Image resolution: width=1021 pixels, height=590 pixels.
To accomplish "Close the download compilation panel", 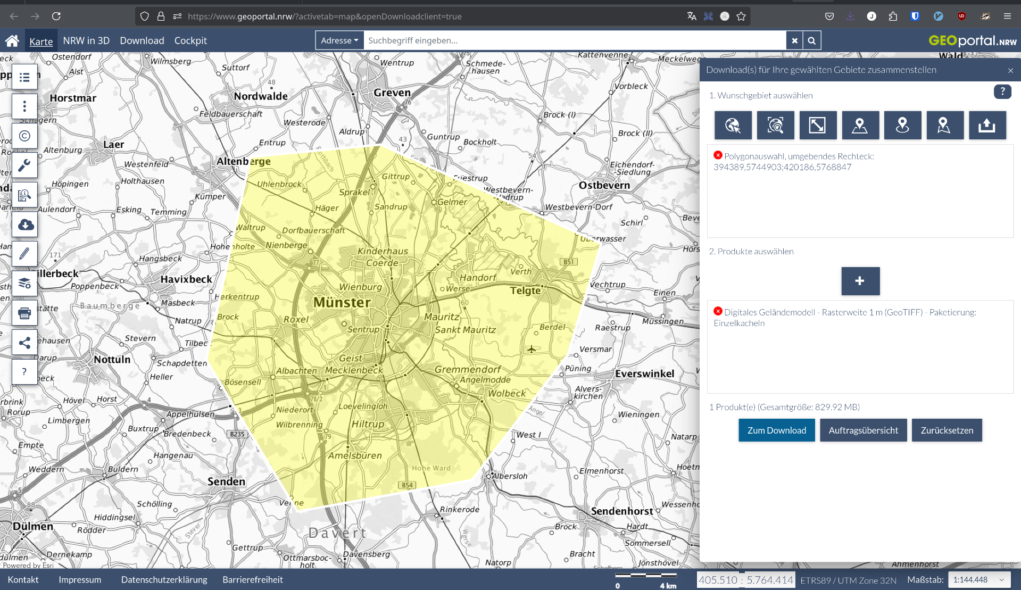I will point(1010,70).
